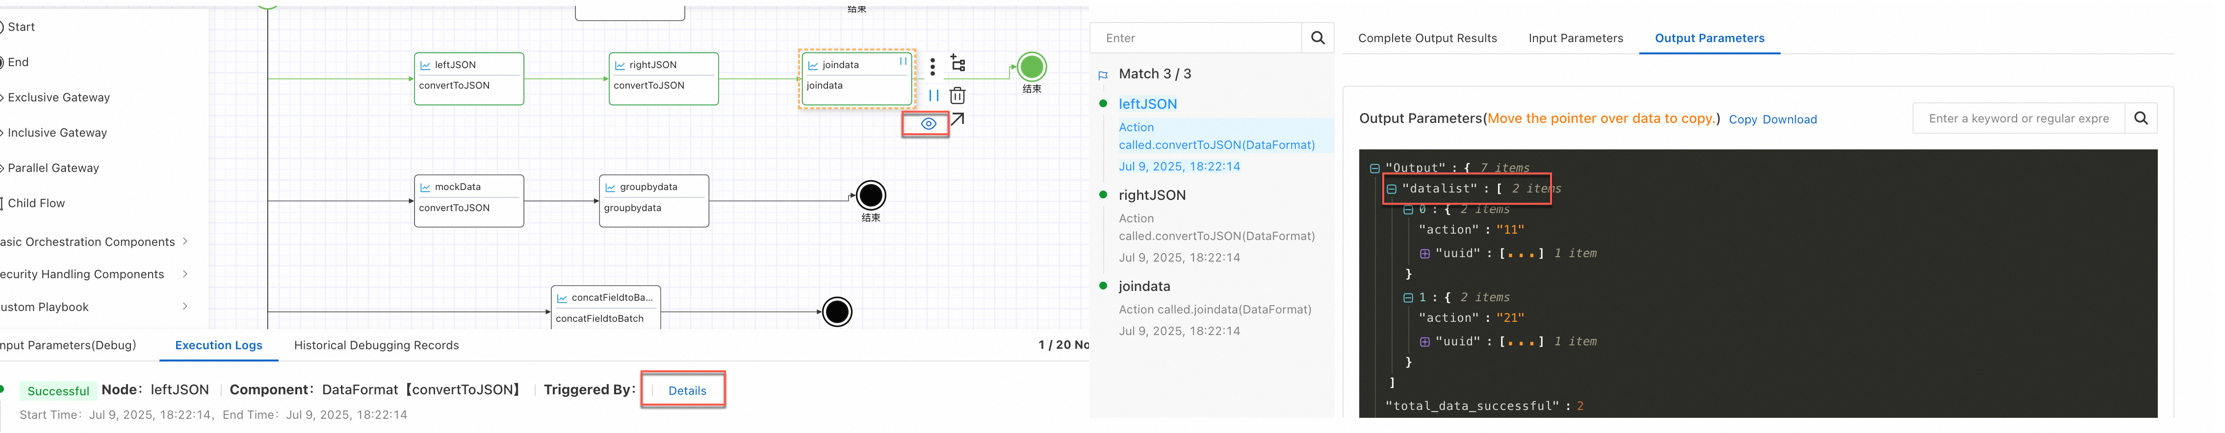Select the rightJSON node on the canvas
The height and width of the screenshot is (433, 2225).
[x=663, y=78]
